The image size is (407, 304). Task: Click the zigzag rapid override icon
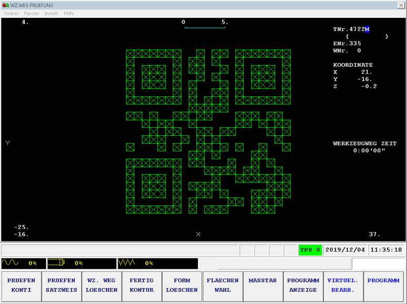(127, 263)
